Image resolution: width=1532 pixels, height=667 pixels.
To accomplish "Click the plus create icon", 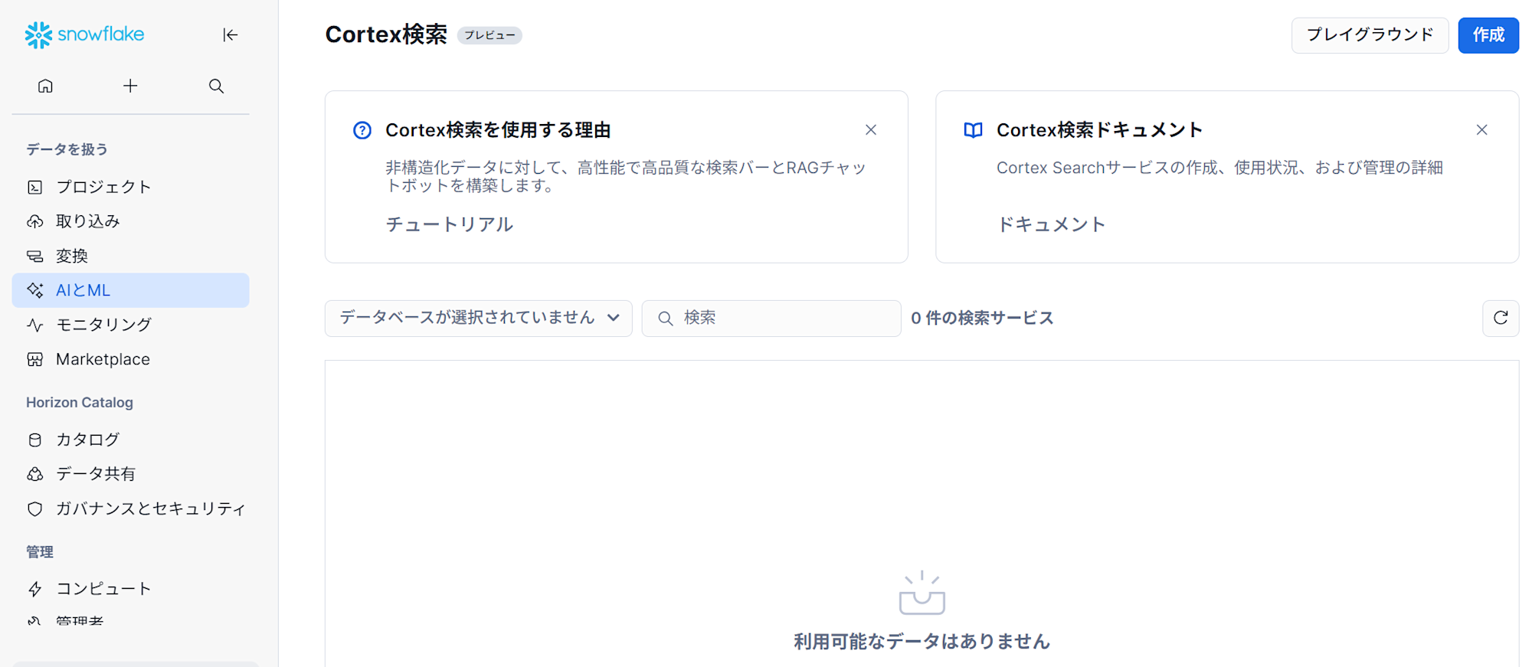I will pos(130,86).
